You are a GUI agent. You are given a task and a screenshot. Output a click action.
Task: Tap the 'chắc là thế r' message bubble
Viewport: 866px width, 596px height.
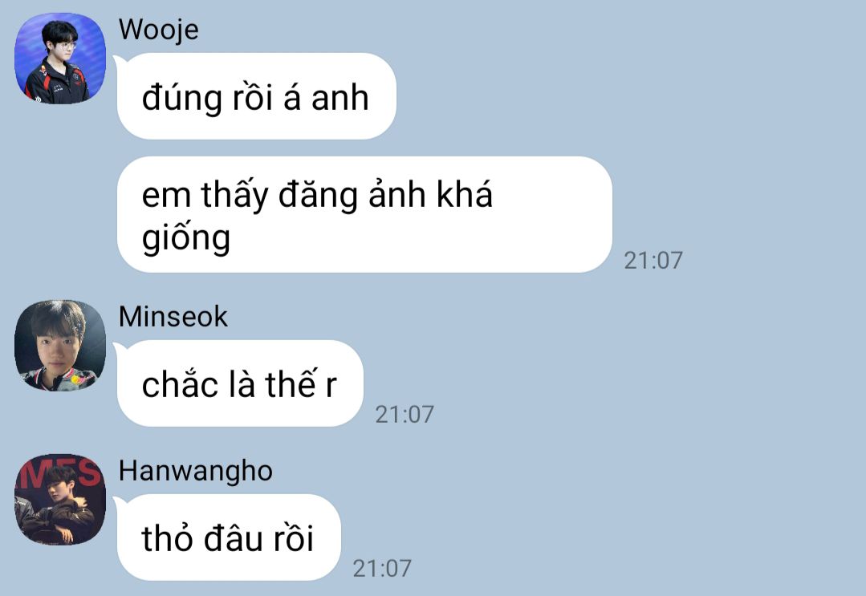tap(240, 383)
